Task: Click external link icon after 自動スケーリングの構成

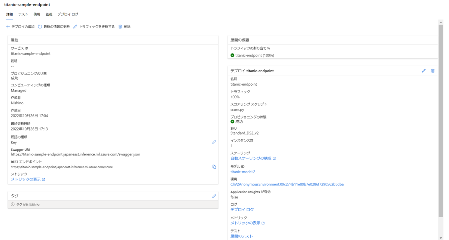Action: tap(274, 159)
